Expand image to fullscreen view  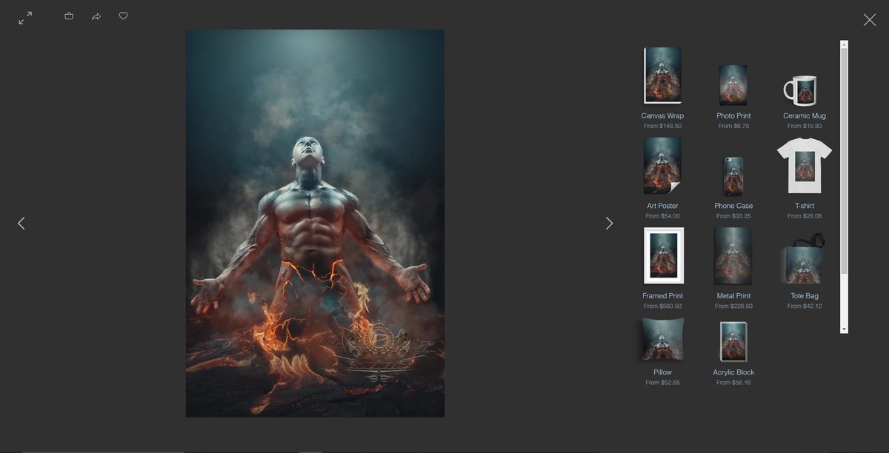(25, 18)
